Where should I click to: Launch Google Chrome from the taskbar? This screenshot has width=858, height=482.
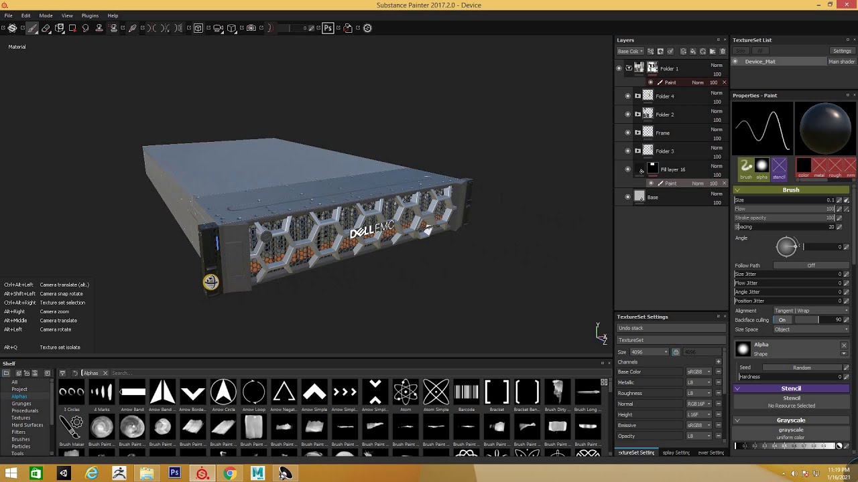coord(230,474)
